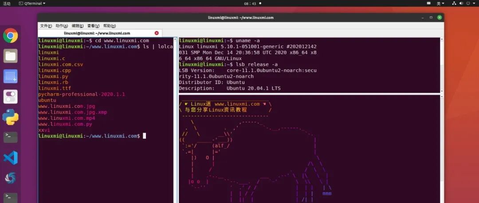Click the 活动 Activities button
Viewport: 479px width, 203px height.
[6, 4]
